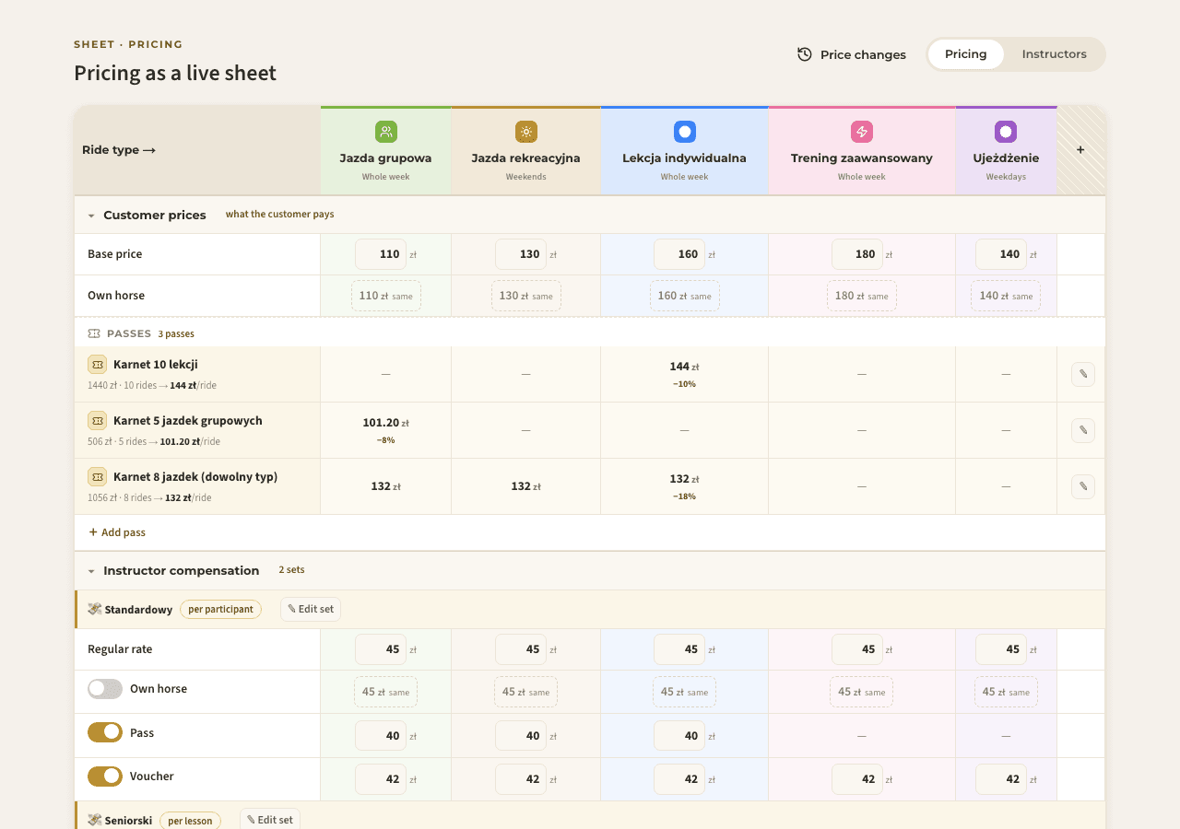Edit Ujeżdżenie base price 140
Screen dimensions: 1180x829
pos(1001,254)
